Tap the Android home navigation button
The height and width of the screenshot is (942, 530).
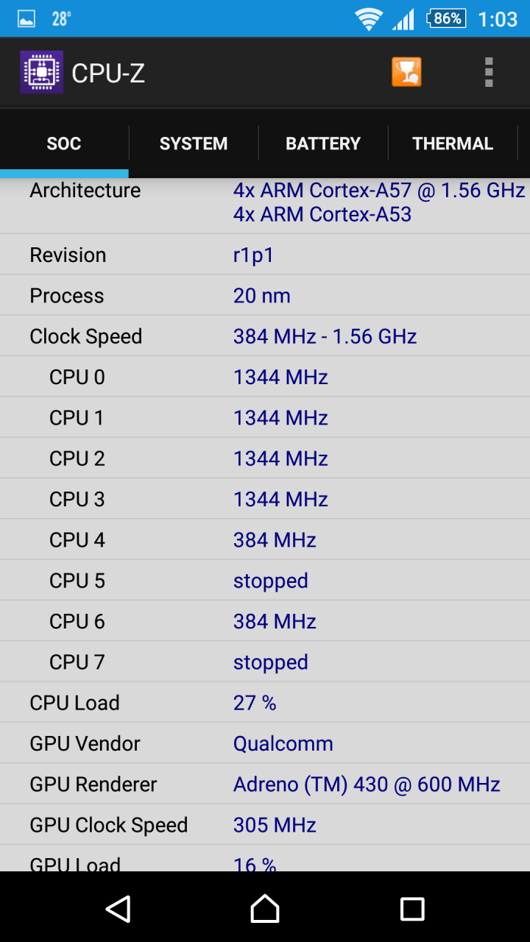coord(265,909)
